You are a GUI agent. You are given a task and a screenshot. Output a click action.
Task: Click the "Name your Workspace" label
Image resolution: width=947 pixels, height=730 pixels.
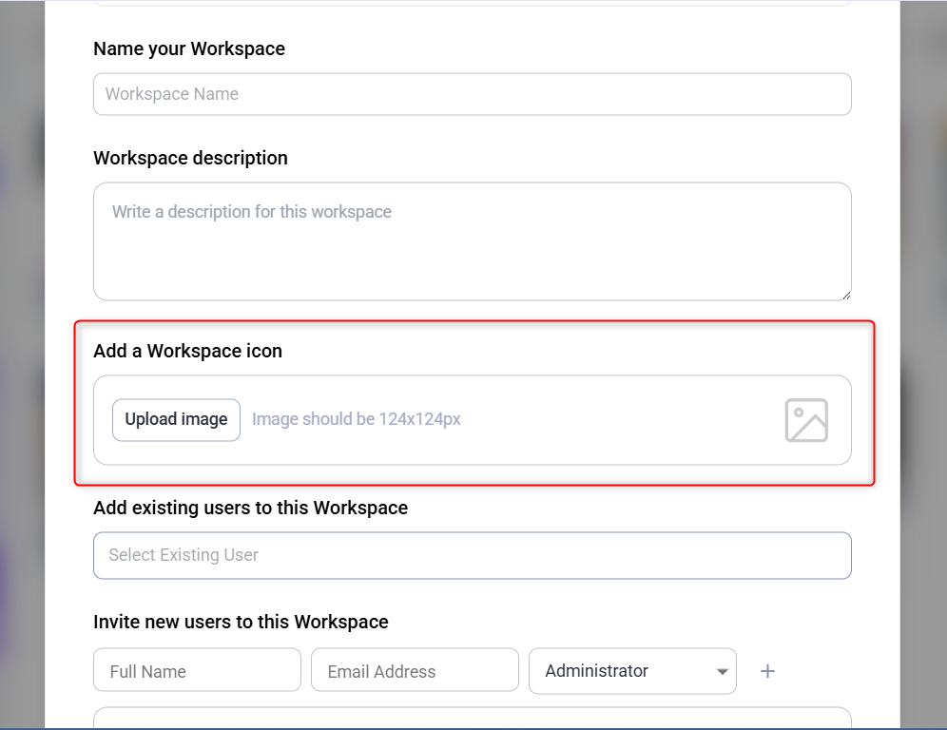click(189, 48)
